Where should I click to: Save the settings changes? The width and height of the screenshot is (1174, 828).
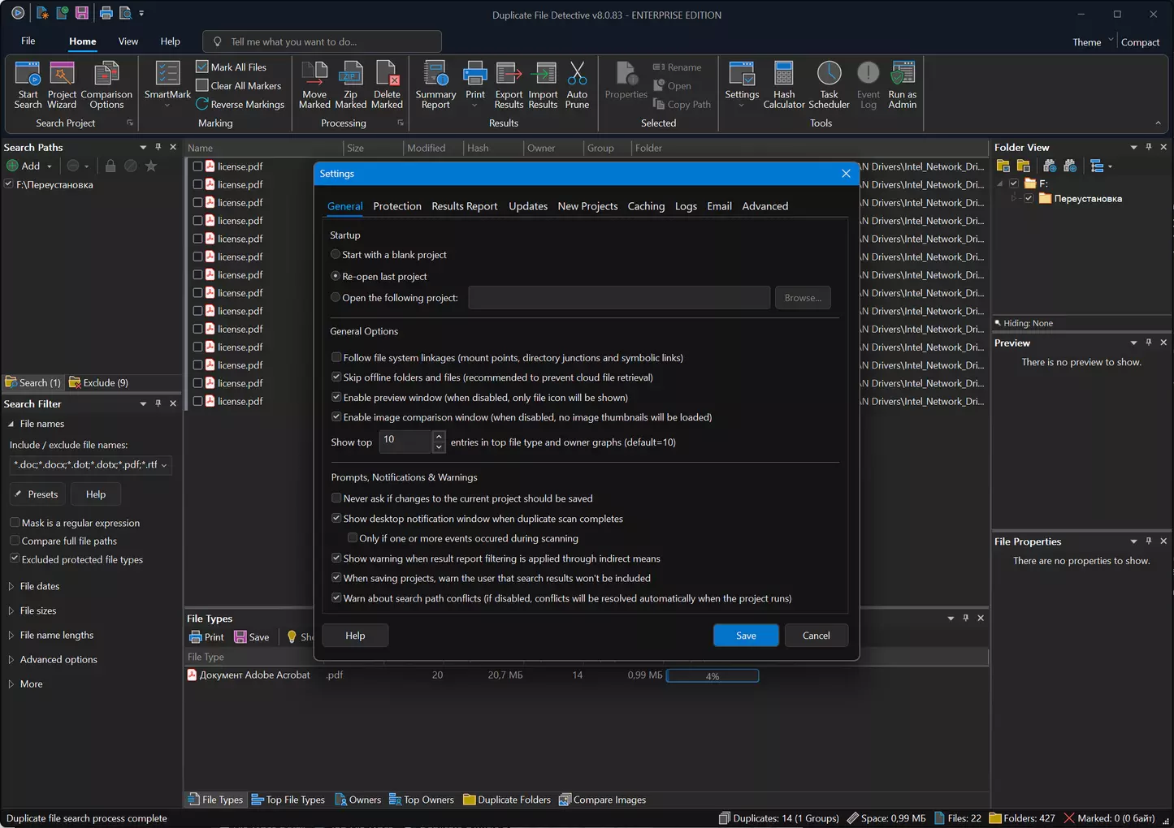point(746,636)
